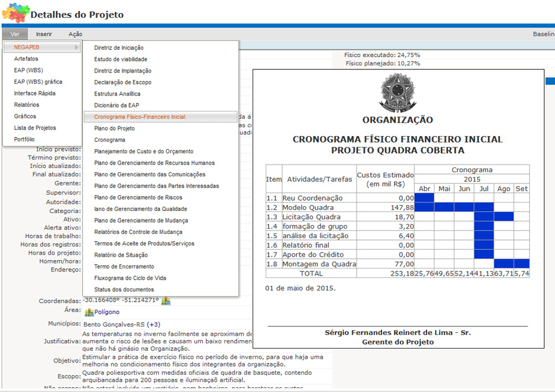Click Montagem da Quadra task name

coord(319,264)
